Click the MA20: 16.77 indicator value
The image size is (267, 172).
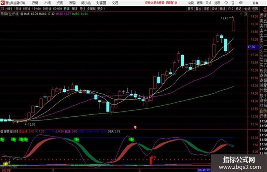coord(63,14)
